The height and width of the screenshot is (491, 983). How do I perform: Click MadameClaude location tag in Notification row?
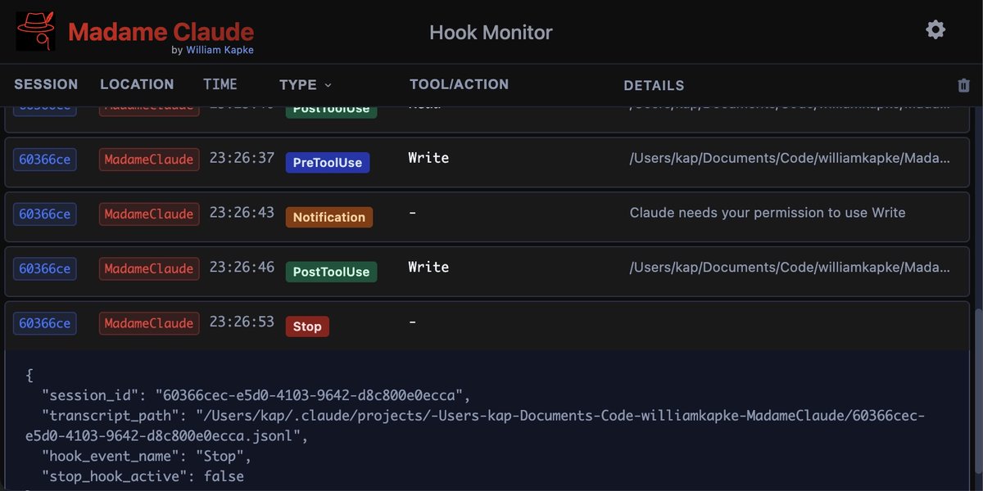pos(149,214)
